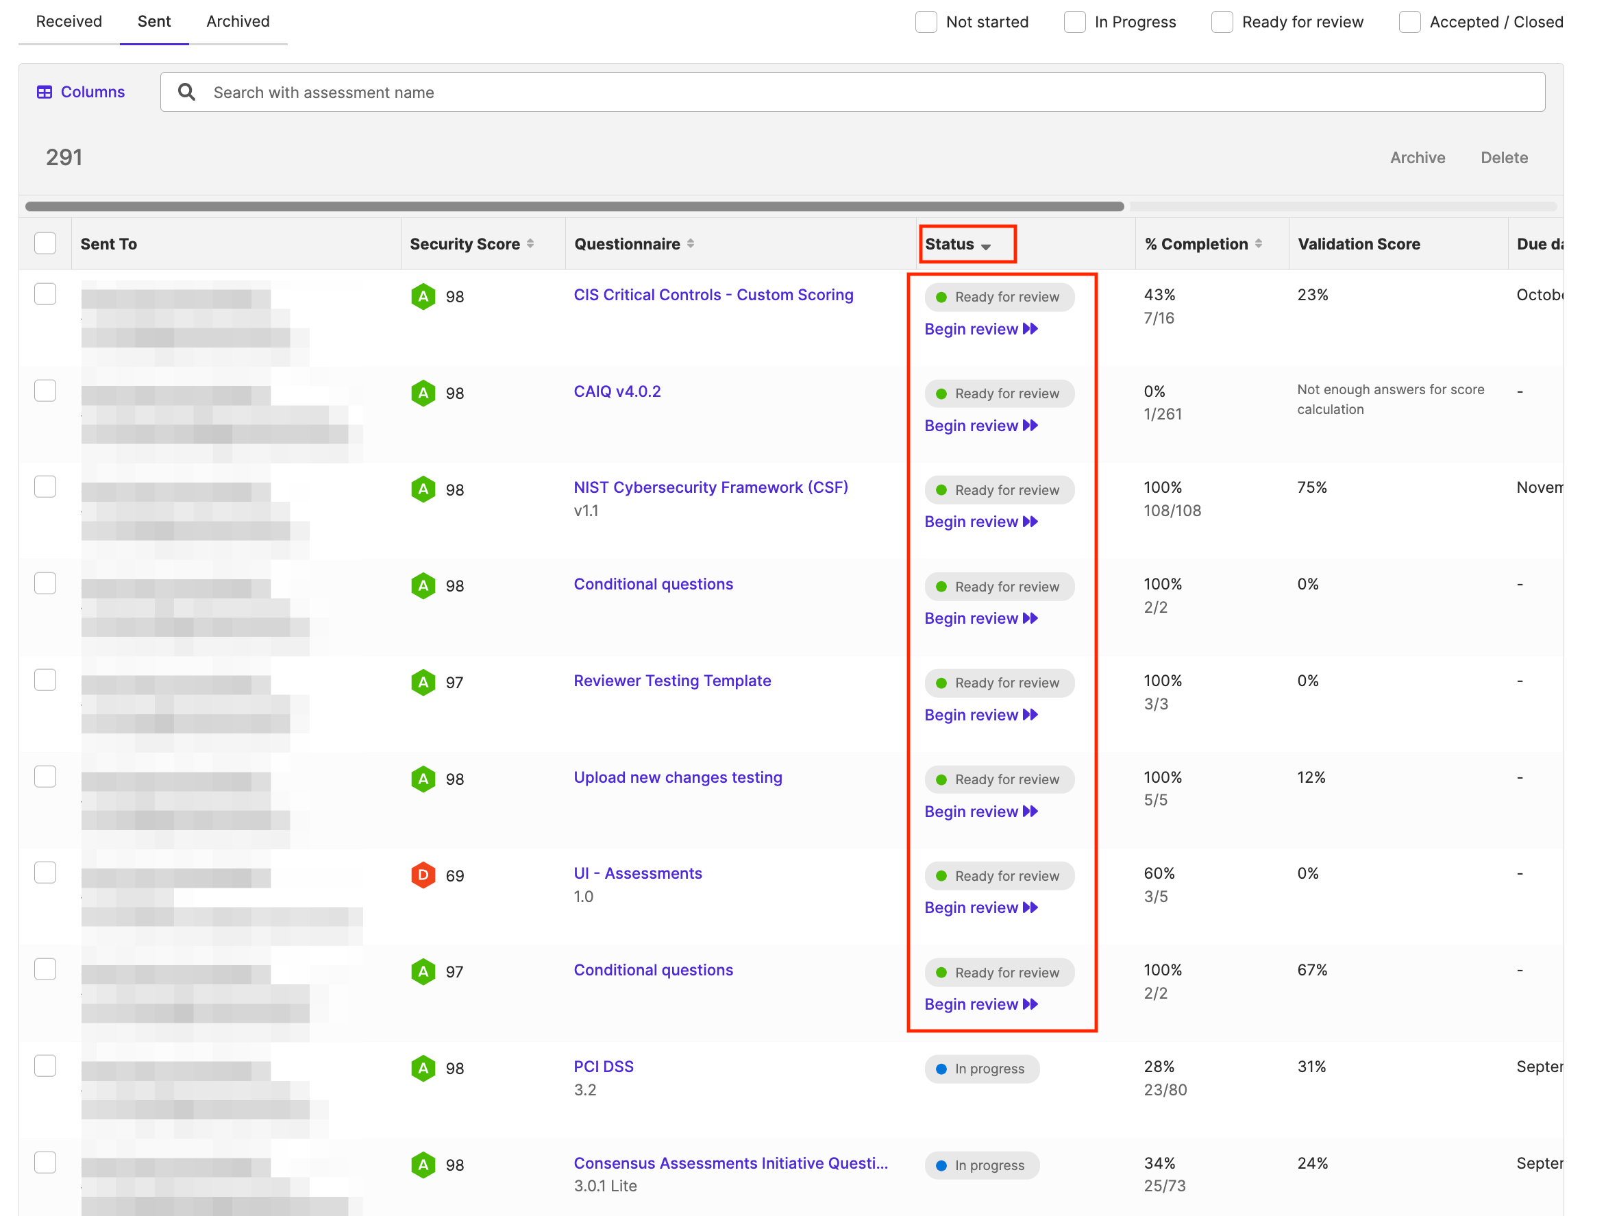The image size is (1606, 1216).
Task: Open Reviewer Testing Template link
Action: (672, 681)
